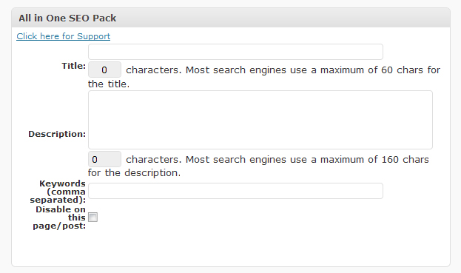Click the words 'the title.' below the counter
This screenshot has height=273, width=461.
tap(109, 84)
